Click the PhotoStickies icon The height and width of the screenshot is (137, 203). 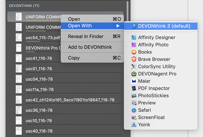(134, 96)
